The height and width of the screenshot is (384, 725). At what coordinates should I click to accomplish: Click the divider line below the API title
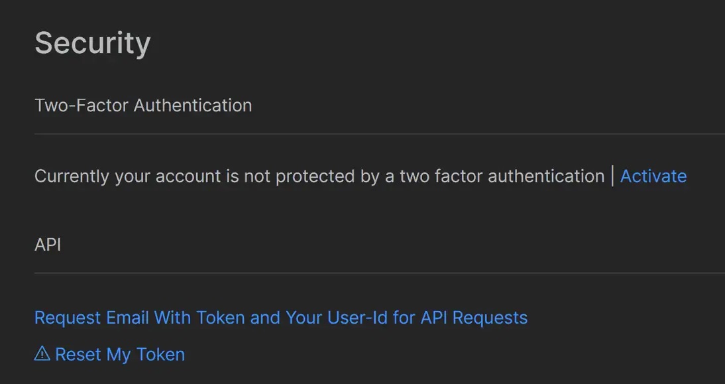coord(380,273)
